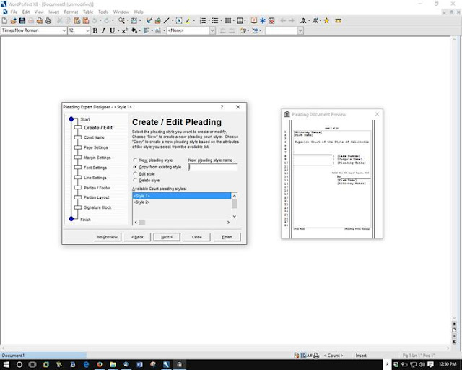
Task: Open the File menu
Action: click(x=14, y=12)
